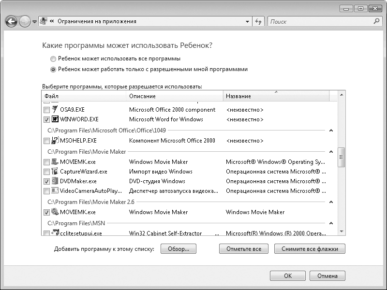
Task: Check the VideoCameraAutoPlay checkbox
Action: point(46,191)
